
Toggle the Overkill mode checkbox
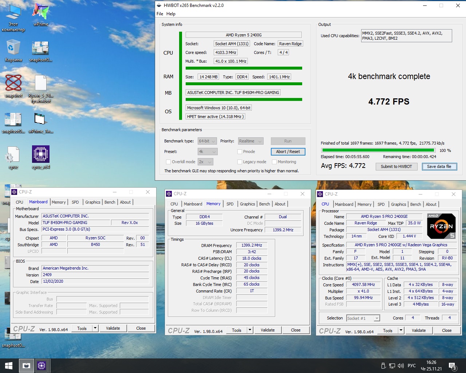(168, 162)
